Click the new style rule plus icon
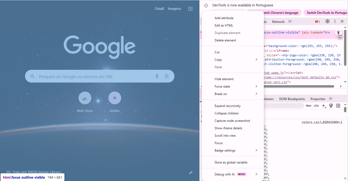This screenshot has height=181, width=348. click(x=324, y=106)
